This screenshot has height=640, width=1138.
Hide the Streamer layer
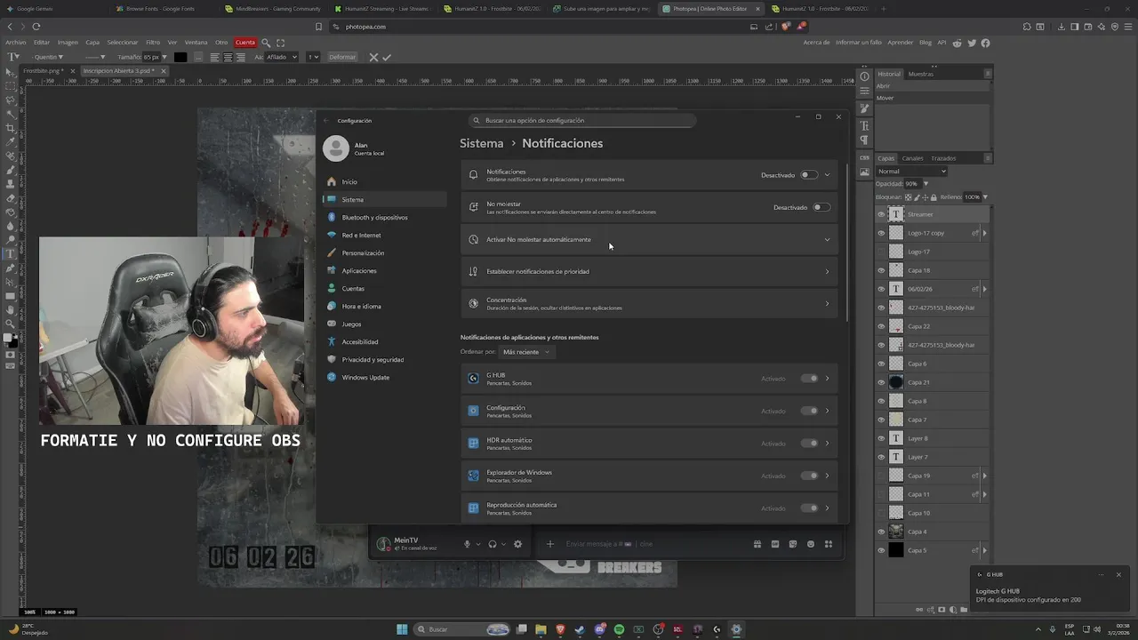click(x=881, y=214)
